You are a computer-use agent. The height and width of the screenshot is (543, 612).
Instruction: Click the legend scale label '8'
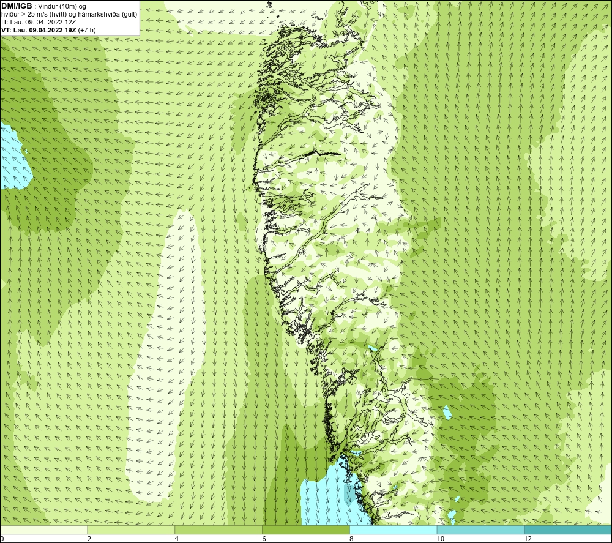[352, 539]
